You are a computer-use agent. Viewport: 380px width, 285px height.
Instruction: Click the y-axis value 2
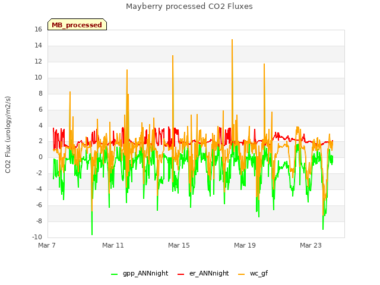point(40,141)
